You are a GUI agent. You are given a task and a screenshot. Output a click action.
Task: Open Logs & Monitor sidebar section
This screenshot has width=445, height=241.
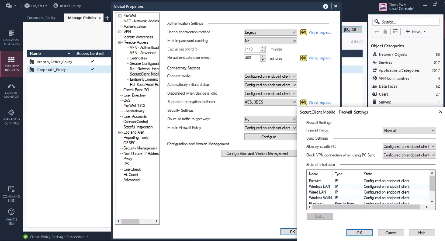[11, 91]
